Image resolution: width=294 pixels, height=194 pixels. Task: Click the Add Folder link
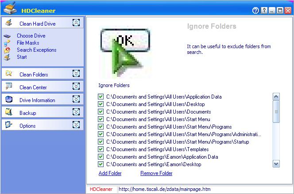coord(110,173)
